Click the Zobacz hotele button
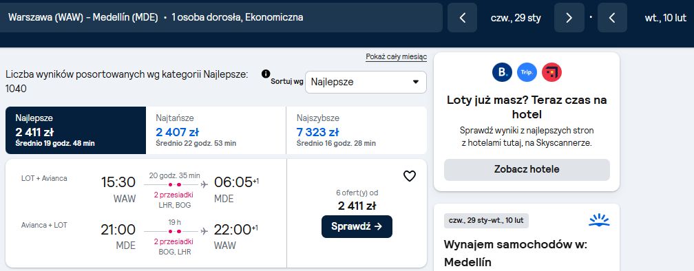 tap(527, 169)
